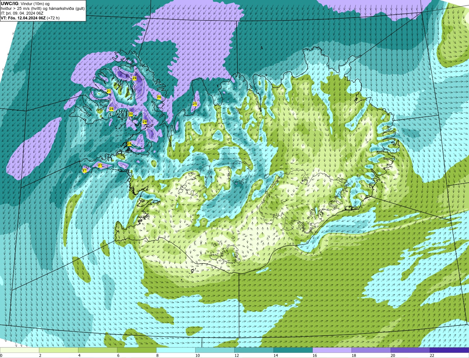Click the legend scale number 10
The height and width of the screenshot is (358, 469).
tap(197, 355)
